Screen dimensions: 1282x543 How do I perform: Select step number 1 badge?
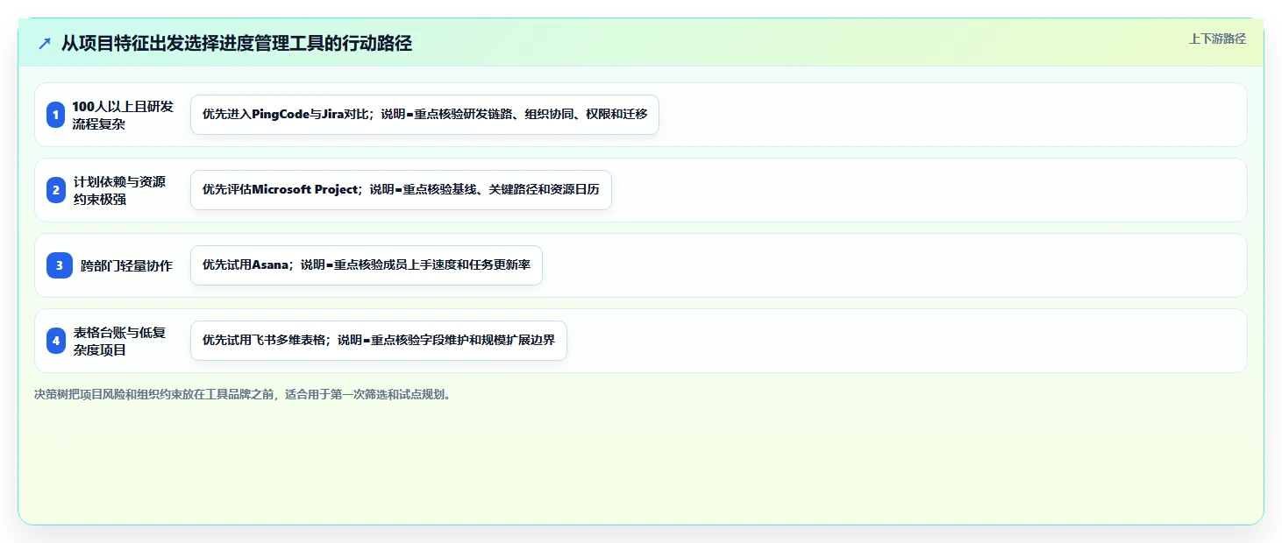pyautogui.click(x=56, y=115)
